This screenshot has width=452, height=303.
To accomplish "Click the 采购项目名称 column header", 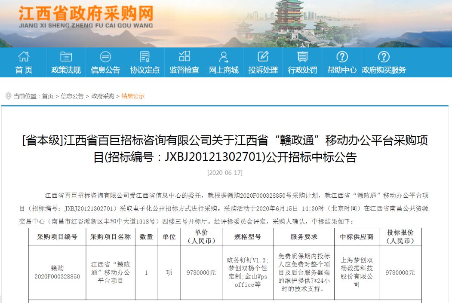I will pyautogui.click(x=111, y=237).
